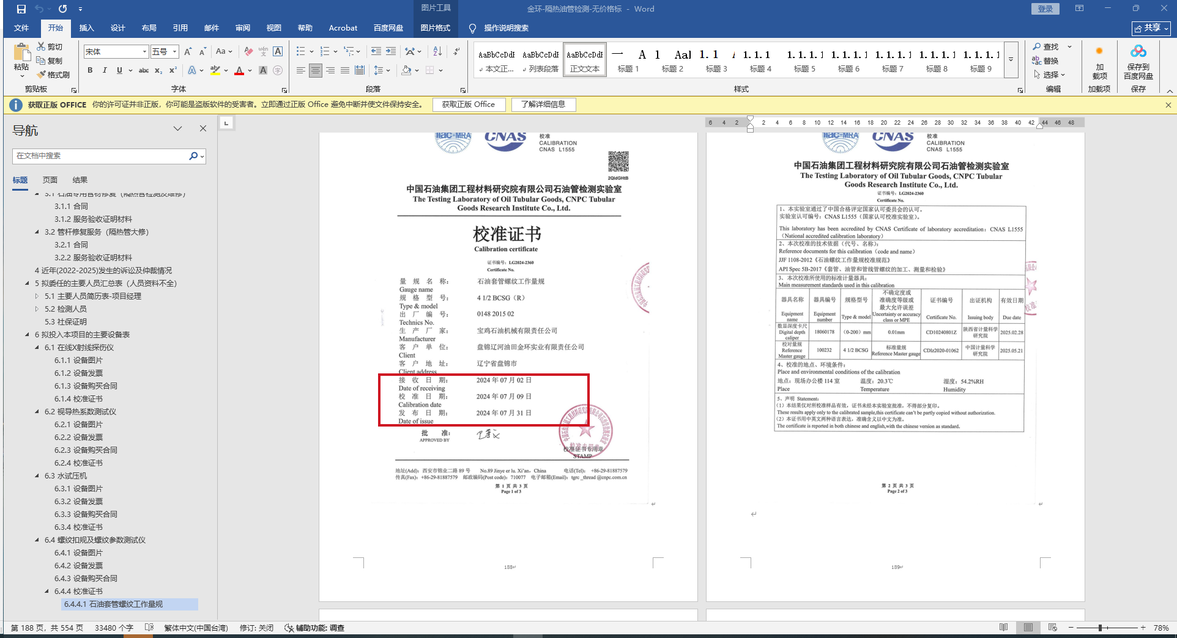Open the 五号 font size dropdown
Viewport: 1177px width, 638px height.
coord(174,52)
